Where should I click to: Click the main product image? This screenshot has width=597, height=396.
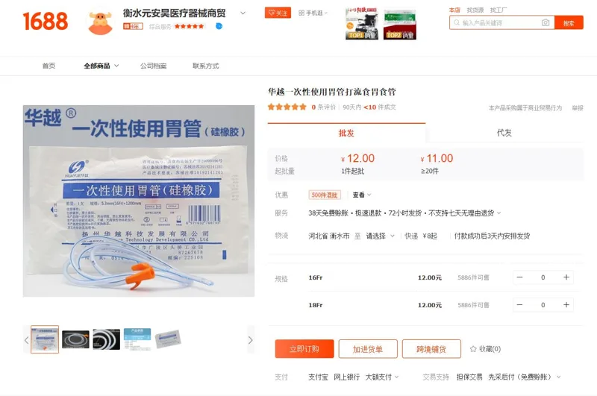tap(139, 201)
